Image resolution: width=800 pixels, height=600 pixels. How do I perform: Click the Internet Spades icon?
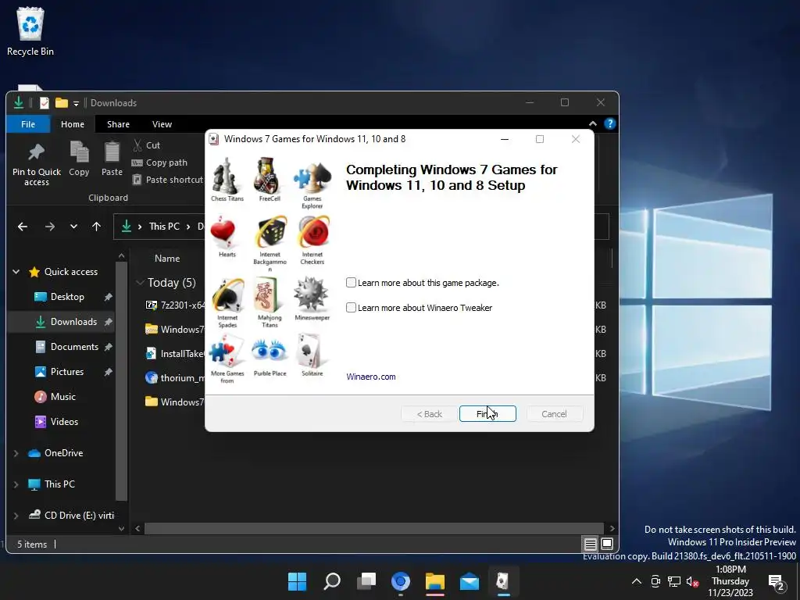pos(227,295)
